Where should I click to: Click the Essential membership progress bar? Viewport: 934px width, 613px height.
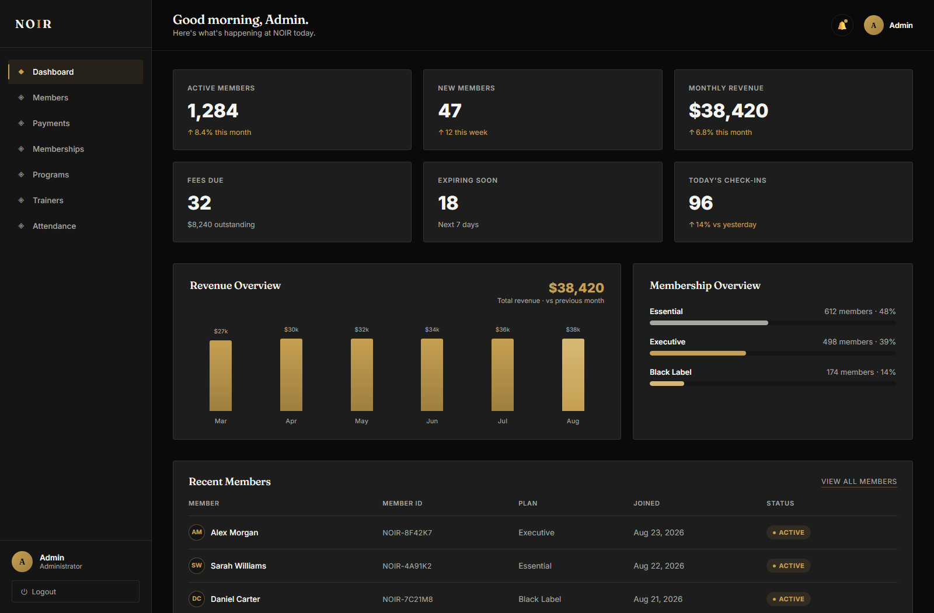click(x=773, y=323)
